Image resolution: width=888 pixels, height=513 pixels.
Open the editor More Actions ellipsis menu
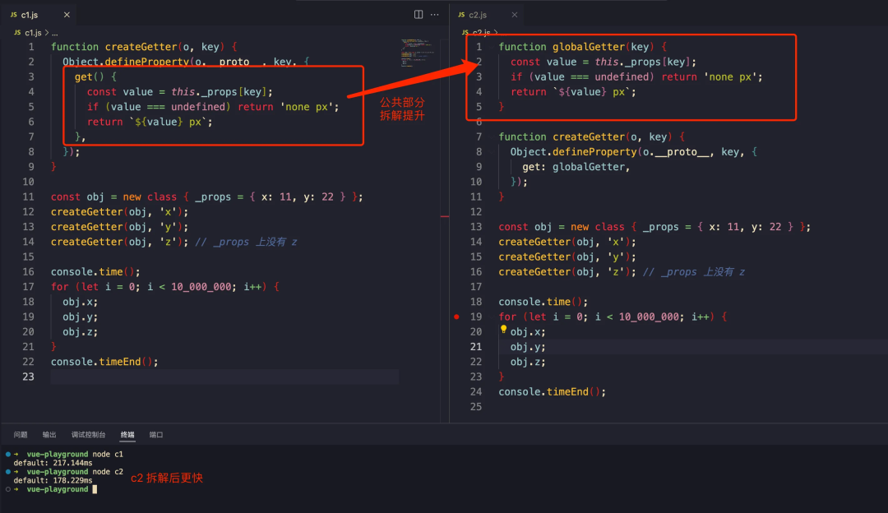(435, 15)
